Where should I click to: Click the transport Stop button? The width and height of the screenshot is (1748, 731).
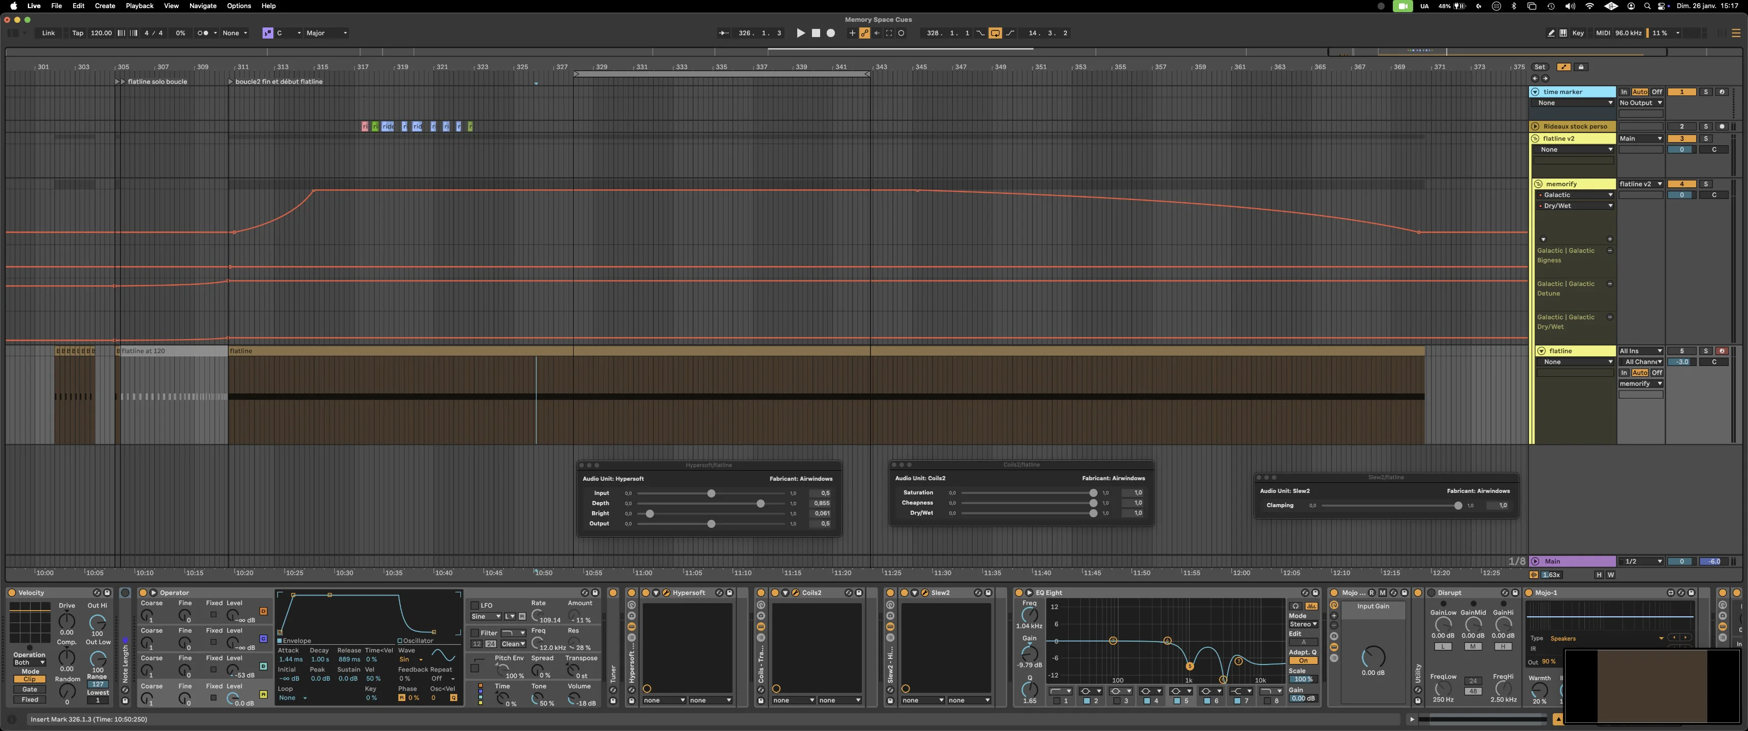(x=816, y=32)
